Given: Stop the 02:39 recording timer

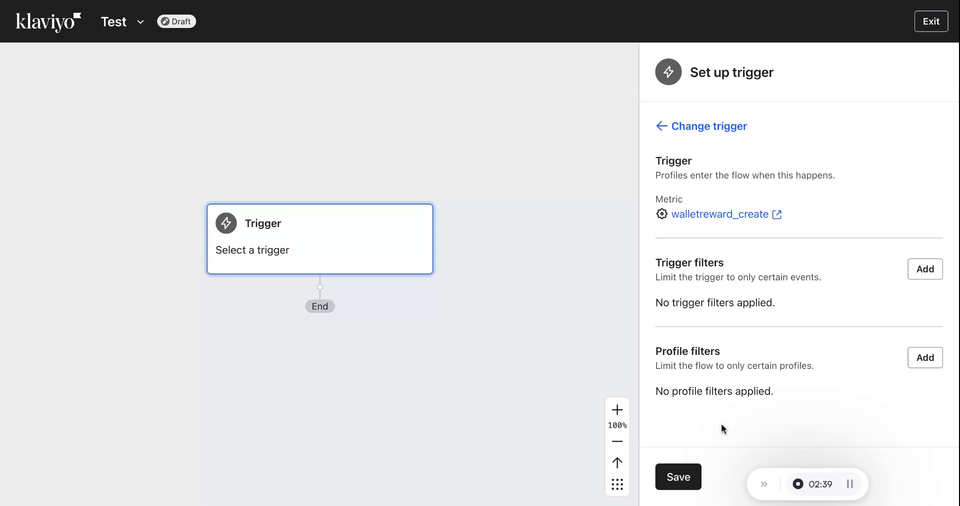Looking at the screenshot, I should [x=798, y=484].
